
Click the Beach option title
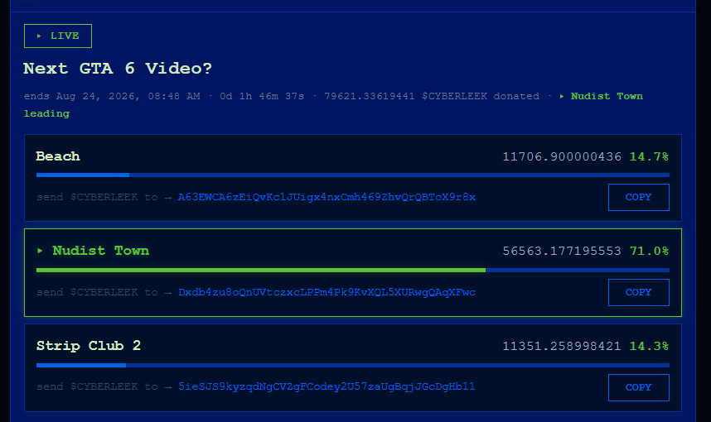pyautogui.click(x=58, y=156)
